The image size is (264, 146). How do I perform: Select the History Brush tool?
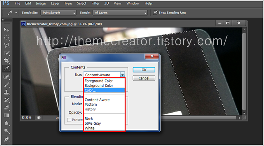pos(7,100)
